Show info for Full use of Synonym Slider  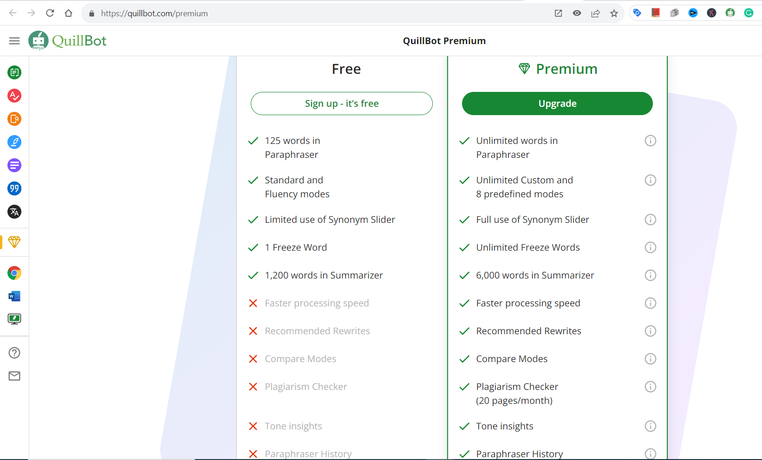click(x=651, y=220)
